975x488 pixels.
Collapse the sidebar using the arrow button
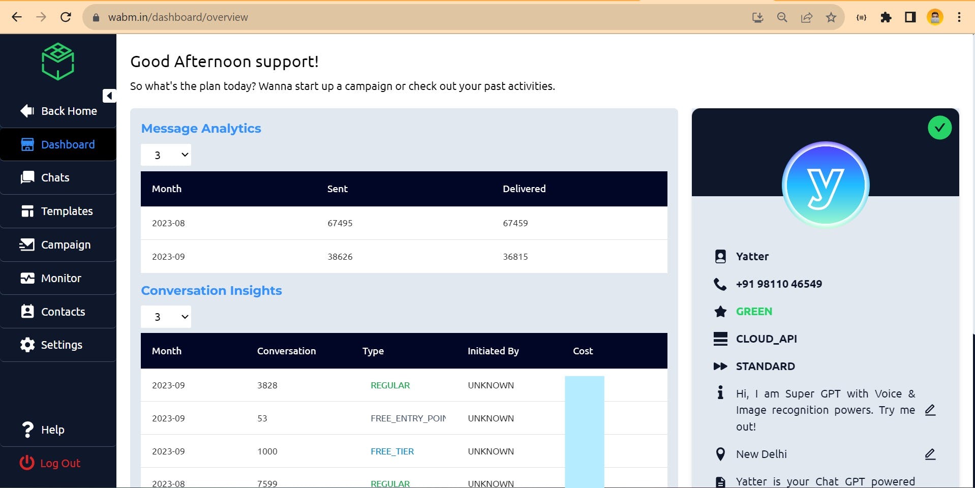[109, 96]
